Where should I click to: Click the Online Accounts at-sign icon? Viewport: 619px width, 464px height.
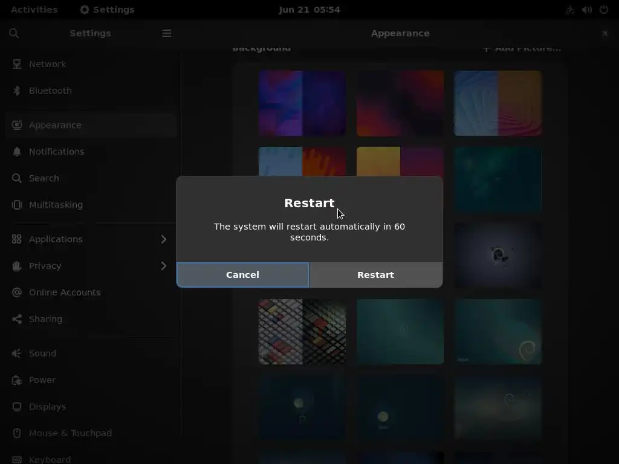coord(16,292)
